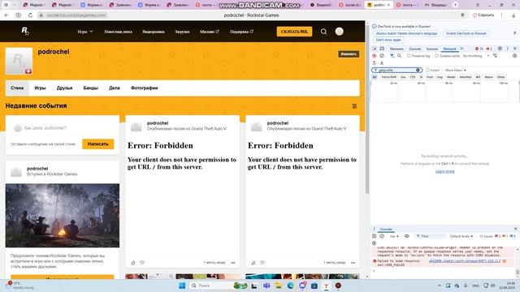This screenshot has height=292, width=520.
Task: Stop network recording with the red record button
Action: click(375, 56)
